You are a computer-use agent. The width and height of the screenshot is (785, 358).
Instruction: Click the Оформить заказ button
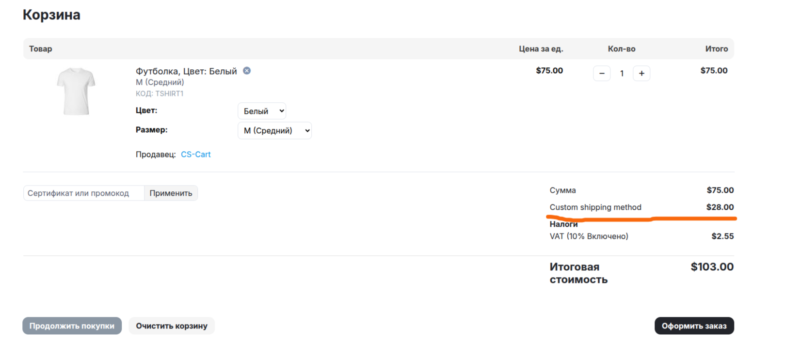[694, 326]
